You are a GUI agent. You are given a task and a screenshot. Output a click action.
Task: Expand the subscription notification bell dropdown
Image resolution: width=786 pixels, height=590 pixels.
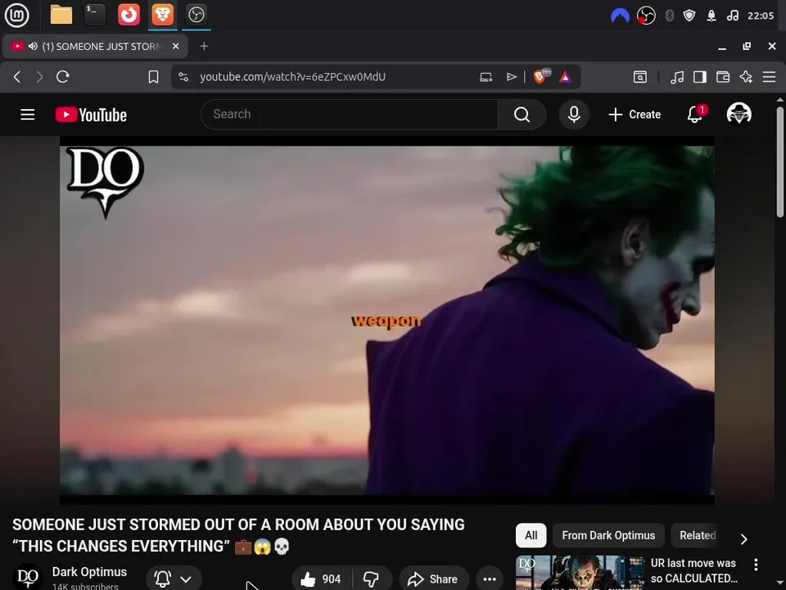(174, 579)
